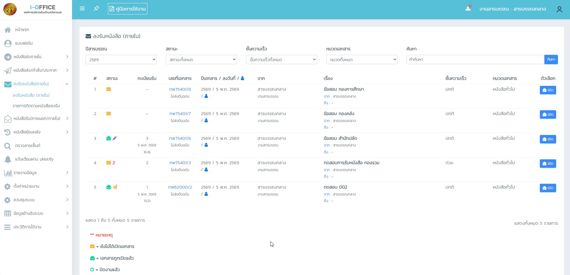The width and height of the screenshot is (570, 275).
Task: Click registration number 2 link in row 4
Action: coord(147,163)
